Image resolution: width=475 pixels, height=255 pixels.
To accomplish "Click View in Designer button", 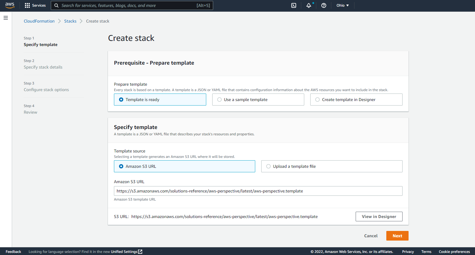I will click(x=379, y=217).
